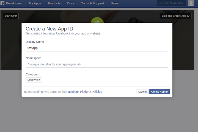
Task: Click the Create App ID button
Action: point(159,92)
